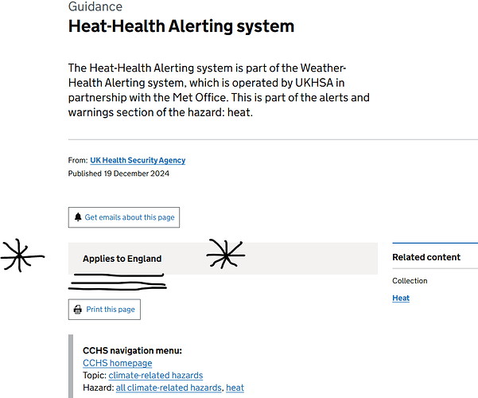Click the hand-drawn asterisk on grey banner
Viewport: 478px width, 398px height.
pos(226,254)
